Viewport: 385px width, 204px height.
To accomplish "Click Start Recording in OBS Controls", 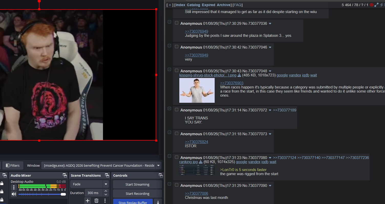I will pos(138,194).
